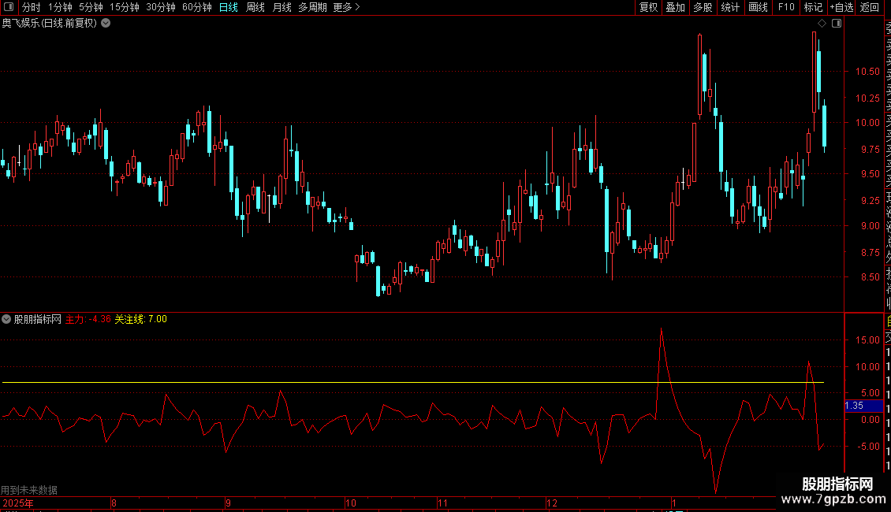Click the month 11 marker on time axis
The width and height of the screenshot is (891, 512).
442,503
